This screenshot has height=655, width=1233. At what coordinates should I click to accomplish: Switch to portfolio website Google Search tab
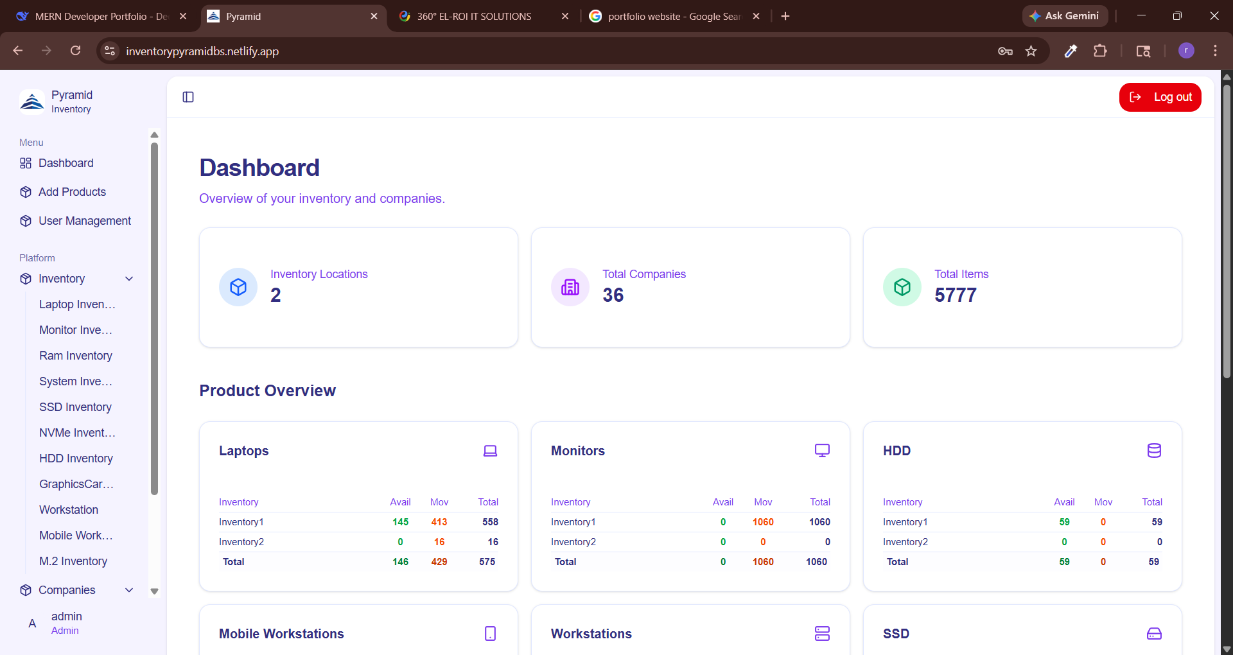[x=674, y=16]
